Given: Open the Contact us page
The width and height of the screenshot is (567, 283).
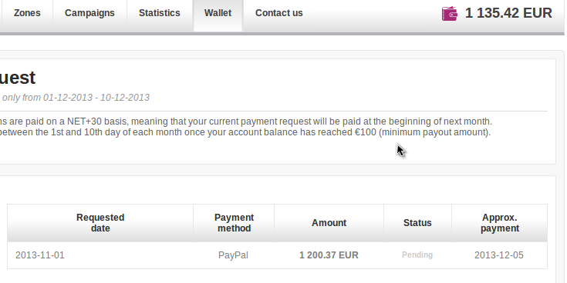Looking at the screenshot, I should pyautogui.click(x=278, y=13).
